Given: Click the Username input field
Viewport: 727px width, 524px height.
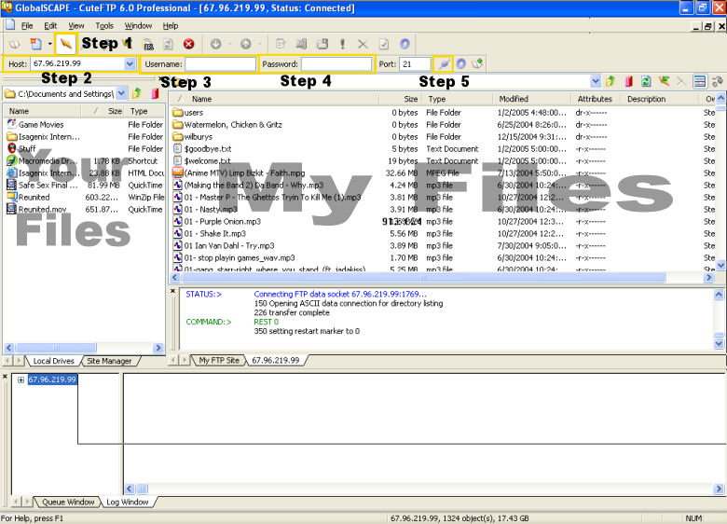Looking at the screenshot, I should coord(220,64).
